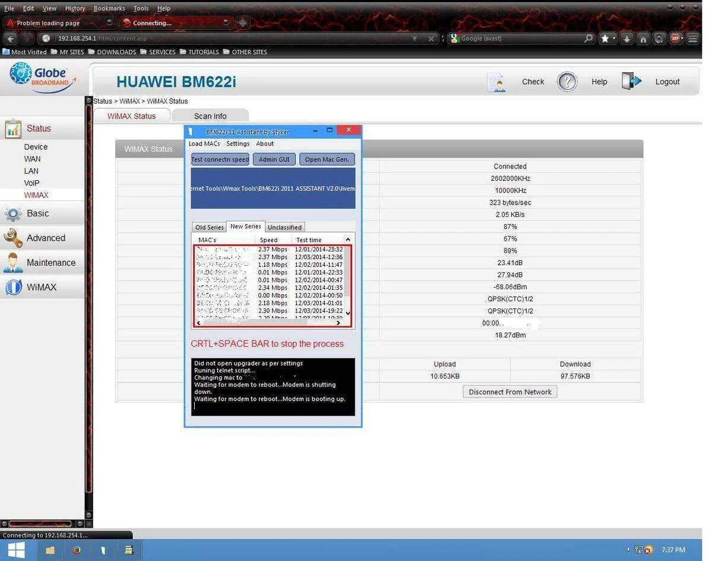Image resolution: width=712 pixels, height=561 pixels.
Task: Open the History menu in Firefox
Action: click(75, 8)
